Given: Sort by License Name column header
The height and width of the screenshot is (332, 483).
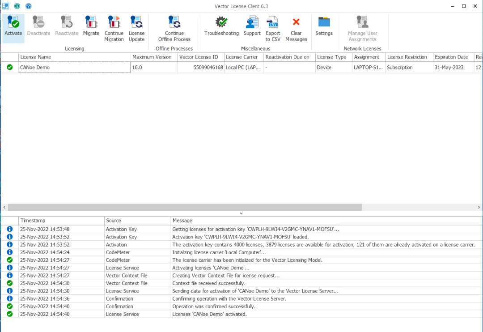Looking at the screenshot, I should [x=75, y=57].
